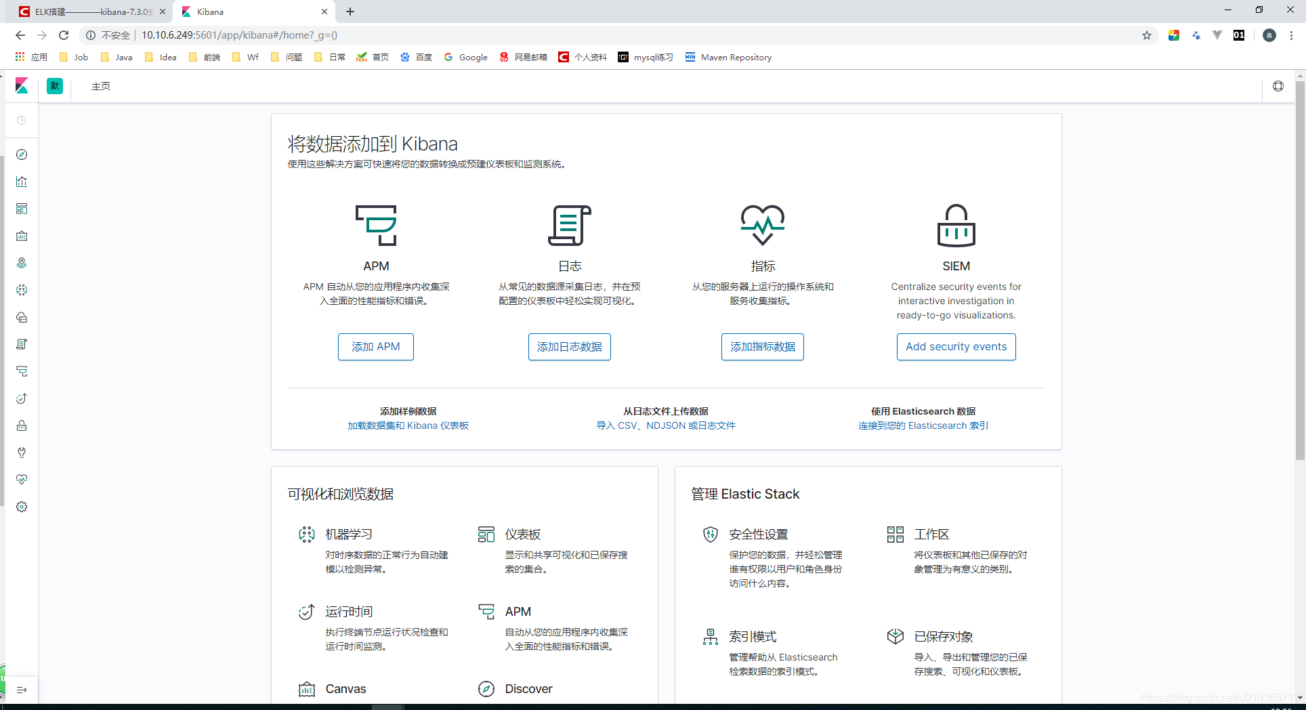Open the 网易邮箱 bookmark
The image size is (1306, 710).
pos(523,58)
